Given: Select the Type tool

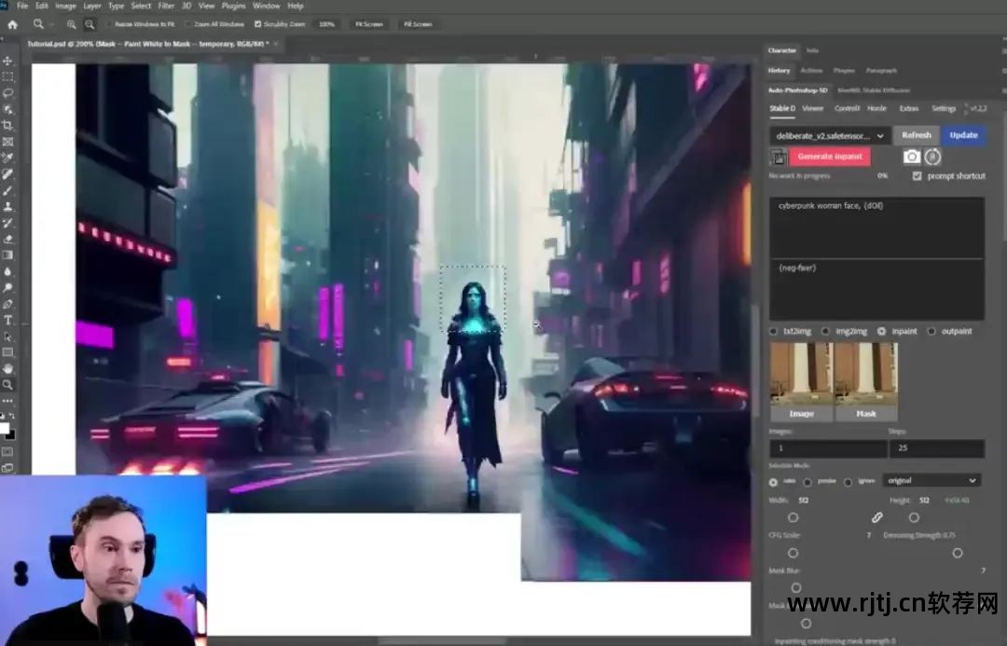Looking at the screenshot, I should (x=7, y=320).
